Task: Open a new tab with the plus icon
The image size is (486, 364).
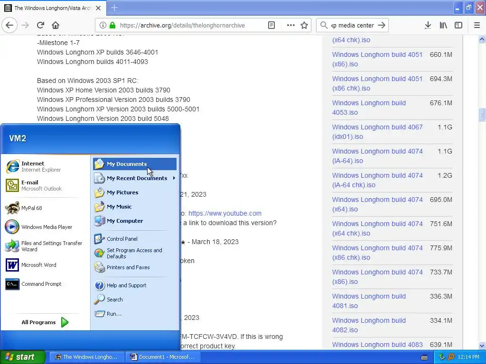Action: click(x=114, y=8)
